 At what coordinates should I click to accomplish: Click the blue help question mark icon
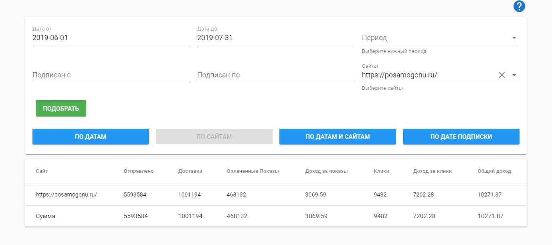point(519,6)
